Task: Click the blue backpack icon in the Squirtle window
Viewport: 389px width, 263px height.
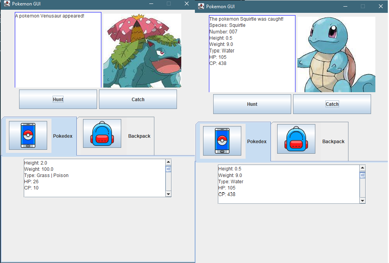Action: (296, 139)
